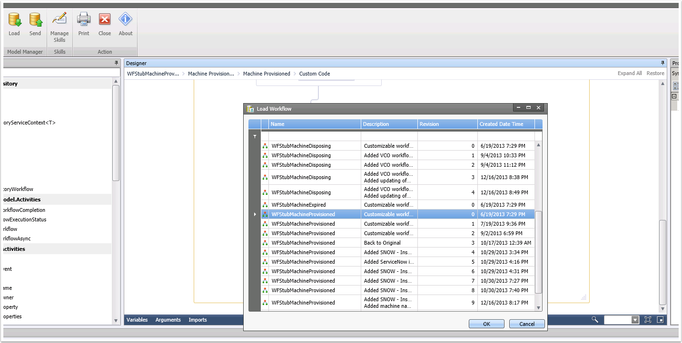
Task: Toggle the pin on the Designer panel
Action: click(662, 63)
